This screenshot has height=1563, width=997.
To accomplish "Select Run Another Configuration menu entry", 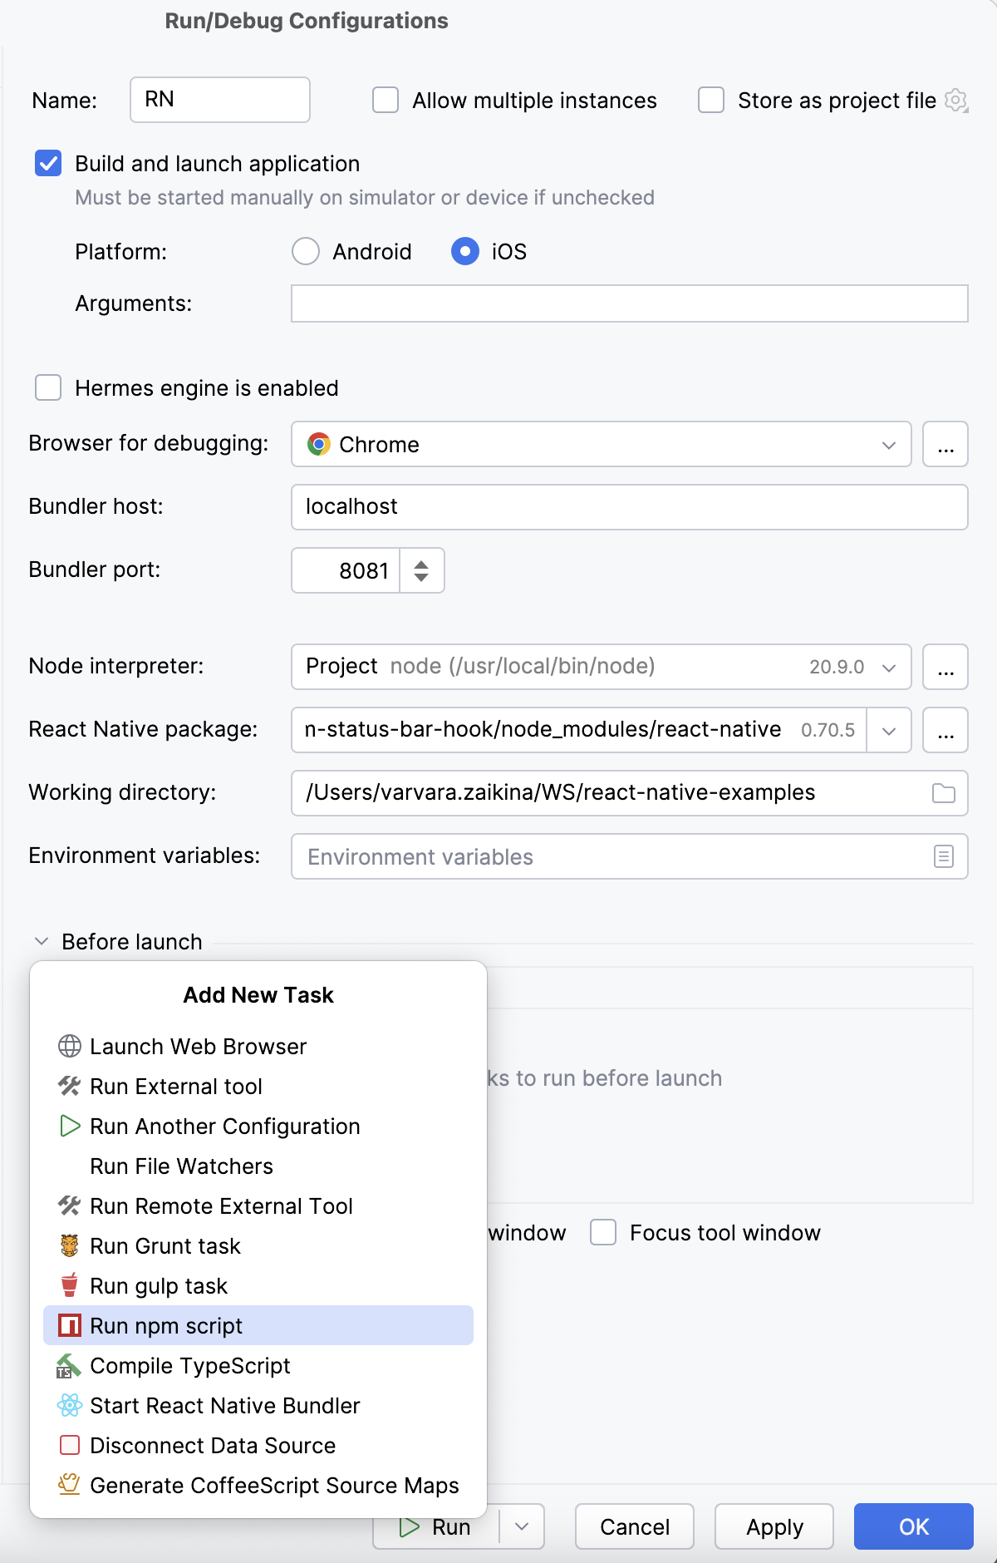I will 224,1127.
